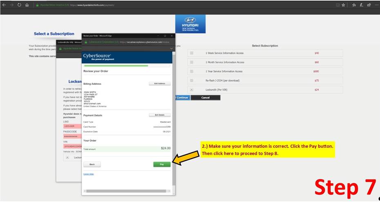380x202 pixels.
Task: Click the Expiration Date label
Action: click(x=90, y=131)
